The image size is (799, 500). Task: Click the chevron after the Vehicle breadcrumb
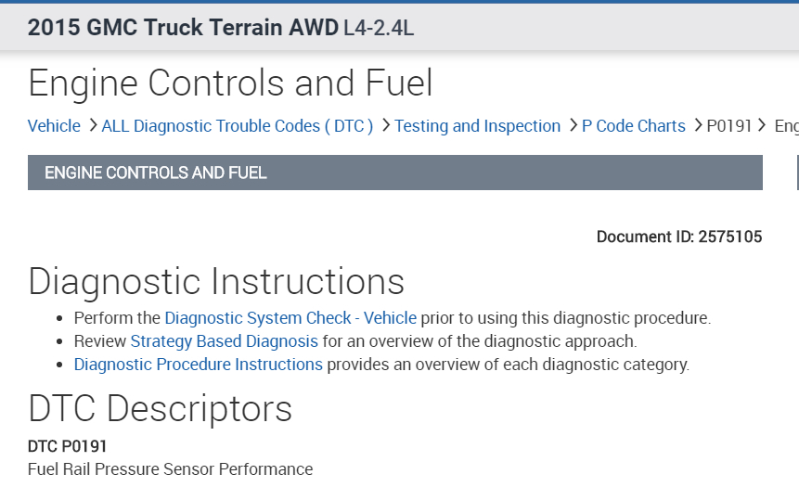click(x=92, y=125)
